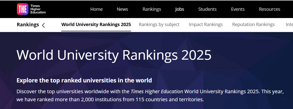
Task: Click 'Explore the top ranked universities' subheading
Action: pos(84,80)
